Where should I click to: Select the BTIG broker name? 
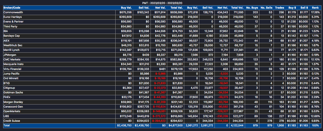click(6, 83)
